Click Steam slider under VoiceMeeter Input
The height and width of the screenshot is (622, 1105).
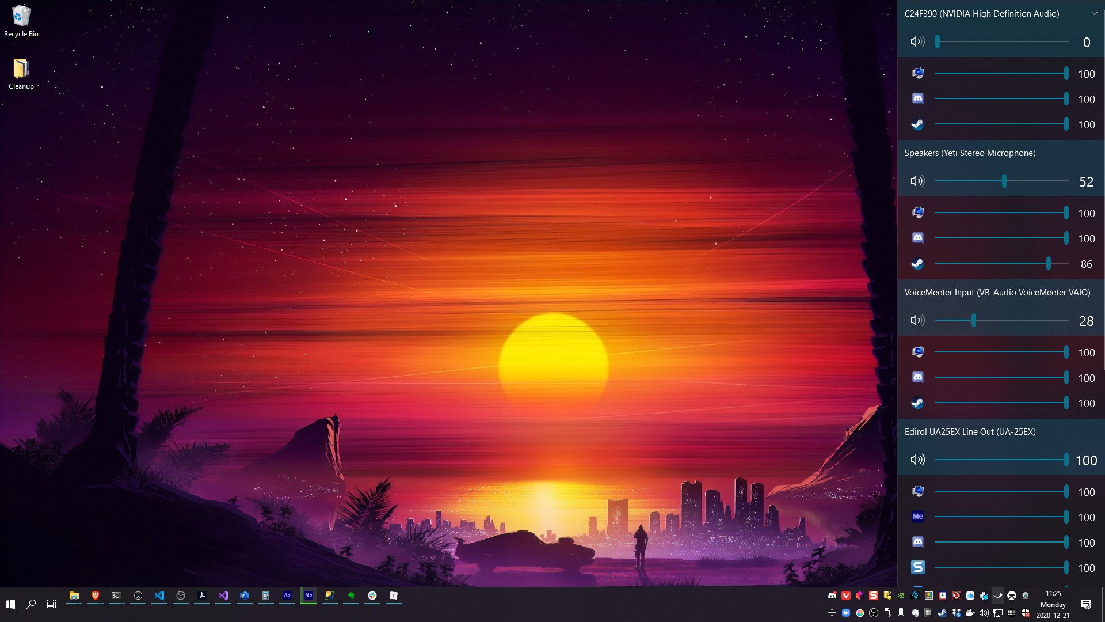[1002, 403]
